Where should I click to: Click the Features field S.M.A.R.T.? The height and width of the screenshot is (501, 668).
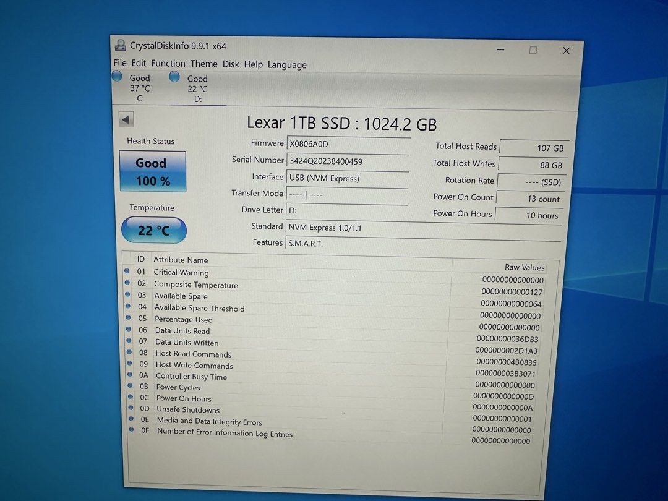pos(422,244)
